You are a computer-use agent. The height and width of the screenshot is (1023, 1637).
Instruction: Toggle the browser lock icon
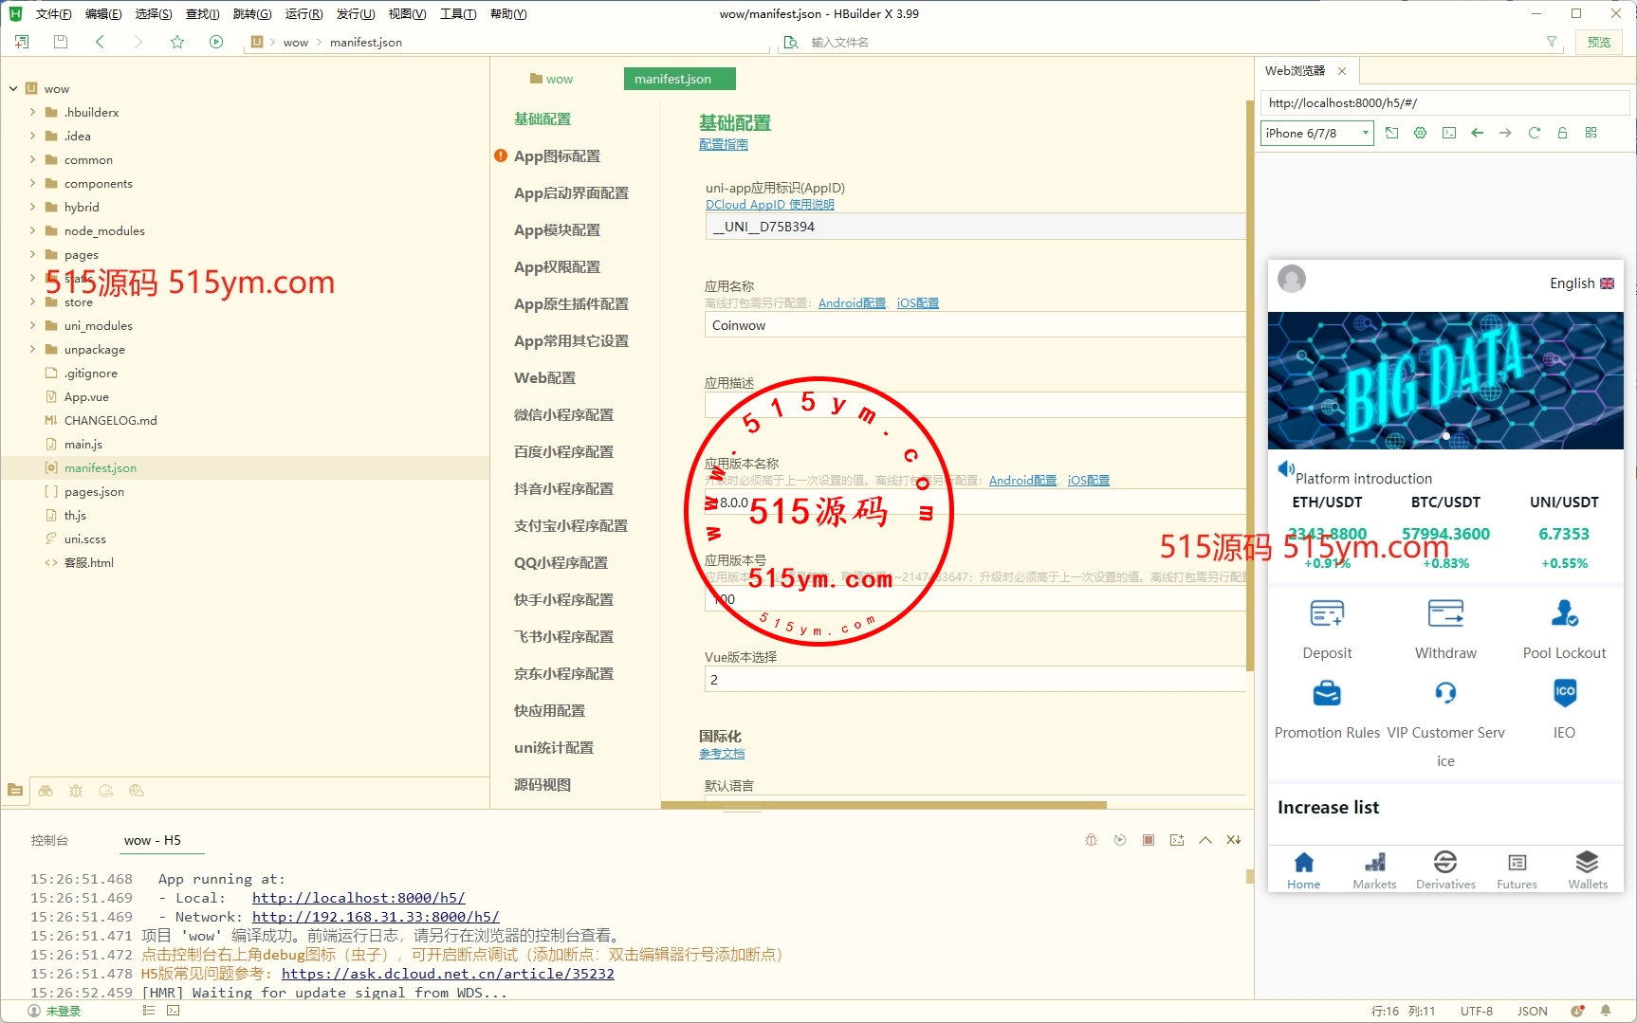pyautogui.click(x=1562, y=133)
